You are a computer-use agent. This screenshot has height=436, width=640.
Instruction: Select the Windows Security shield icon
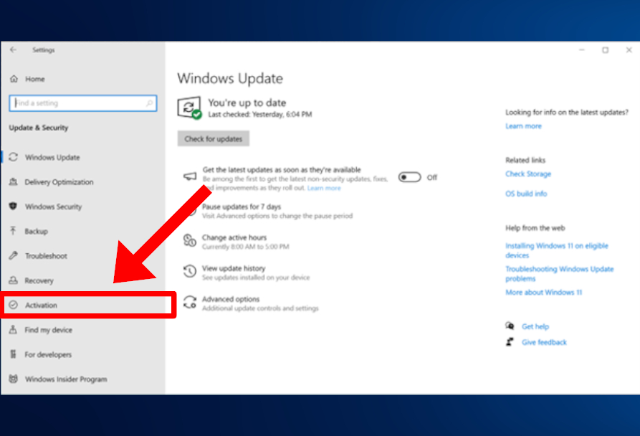coord(13,207)
